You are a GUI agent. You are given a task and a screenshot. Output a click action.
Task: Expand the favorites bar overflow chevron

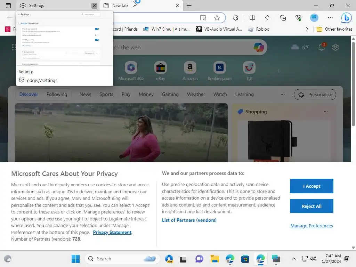pos(307,29)
